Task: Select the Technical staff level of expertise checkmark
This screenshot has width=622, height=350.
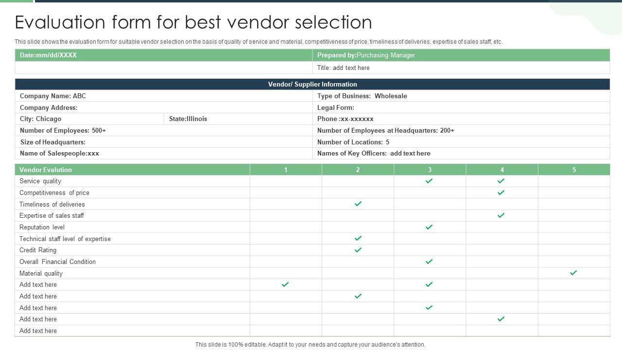Action: tap(358, 238)
